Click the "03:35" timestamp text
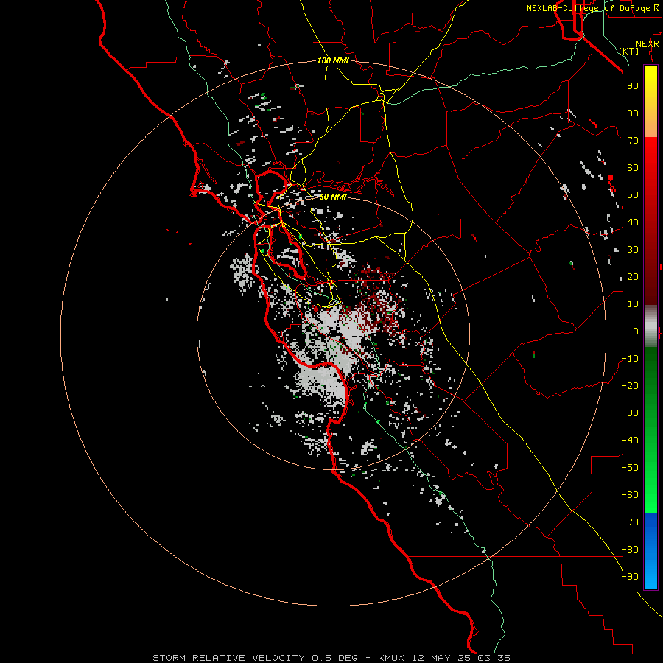The height and width of the screenshot is (663, 663). tap(494, 658)
